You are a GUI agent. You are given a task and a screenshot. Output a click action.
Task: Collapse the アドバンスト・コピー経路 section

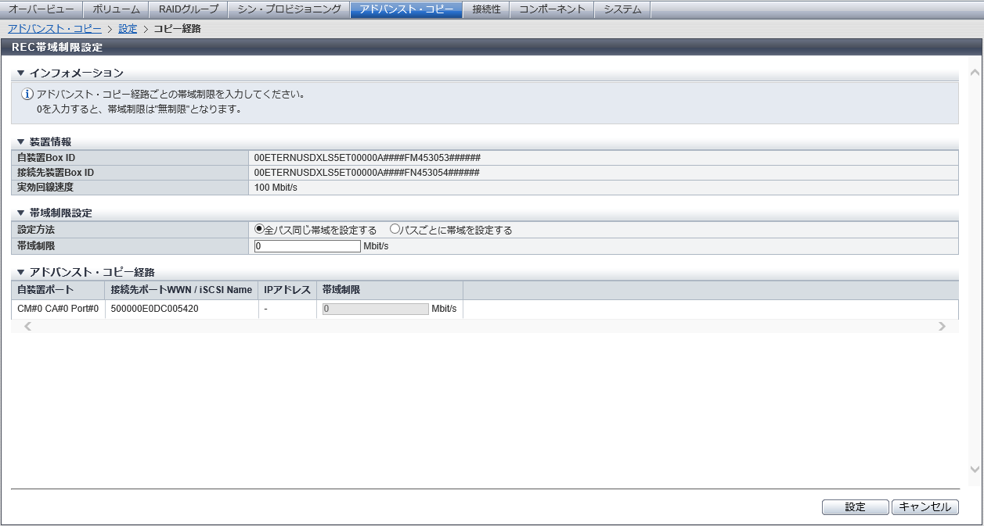[x=21, y=272]
